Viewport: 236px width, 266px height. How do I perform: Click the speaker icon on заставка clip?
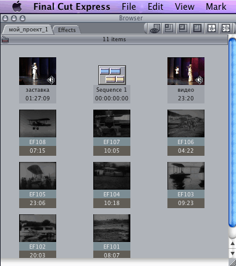[51, 80]
